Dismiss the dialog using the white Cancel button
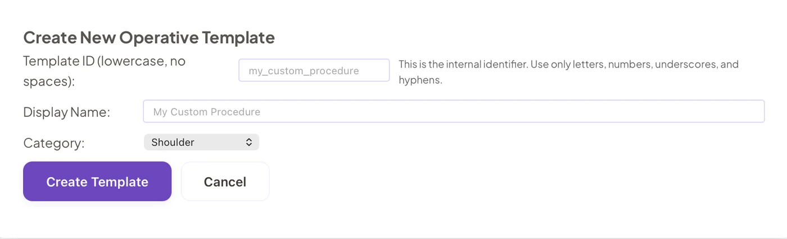The height and width of the screenshot is (239, 787). click(x=225, y=181)
